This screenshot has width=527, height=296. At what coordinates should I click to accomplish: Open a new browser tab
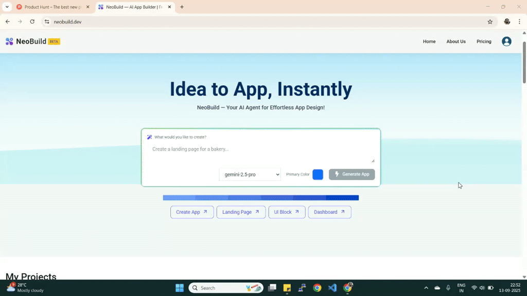point(182,7)
